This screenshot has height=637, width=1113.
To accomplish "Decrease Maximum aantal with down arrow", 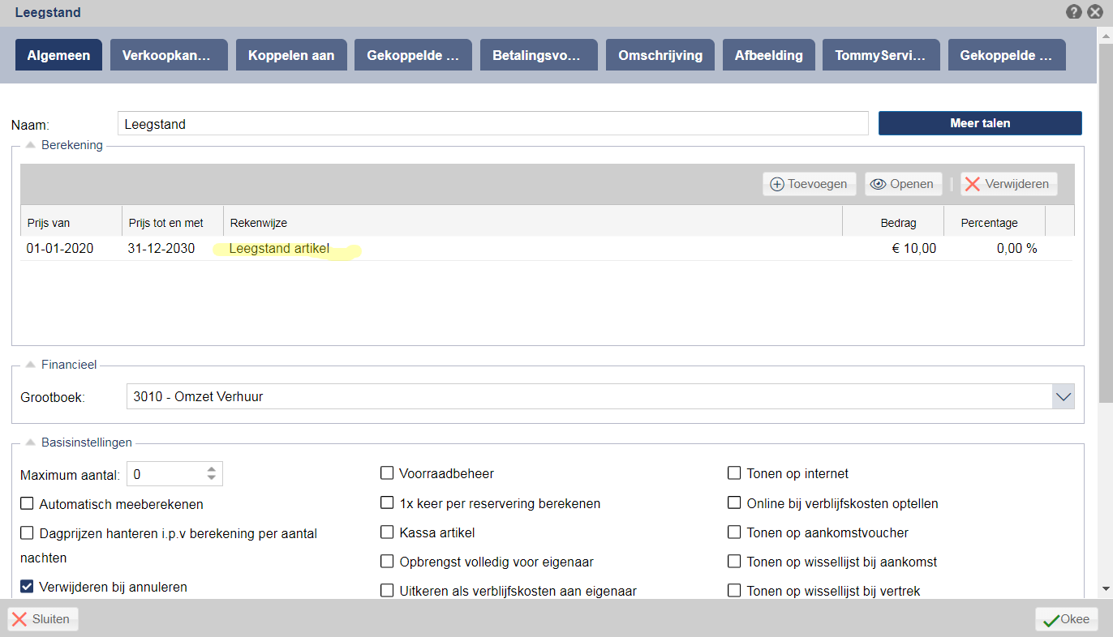I will tap(212, 479).
